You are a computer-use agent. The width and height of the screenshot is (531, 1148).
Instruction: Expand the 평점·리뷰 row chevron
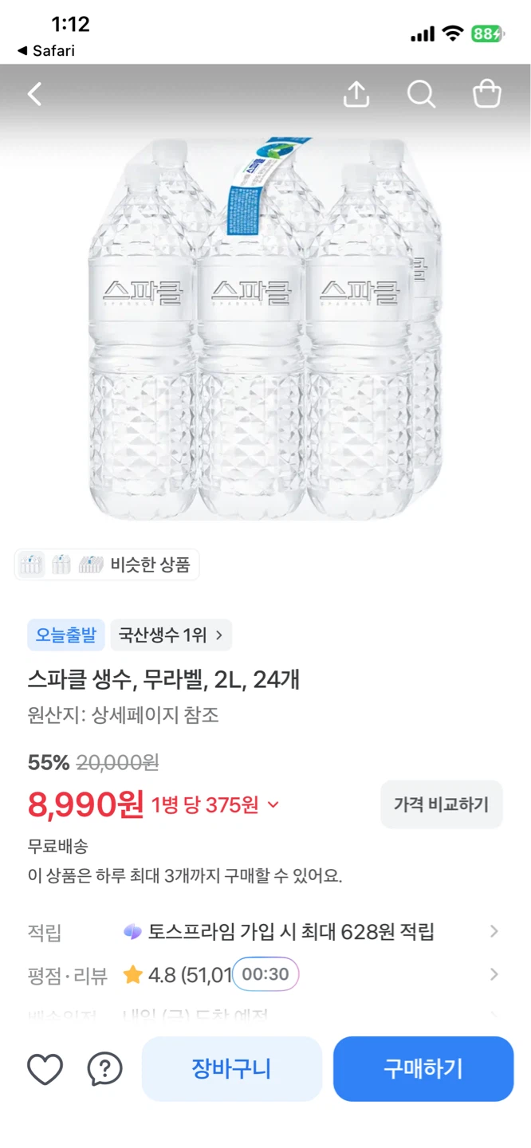tap(494, 974)
